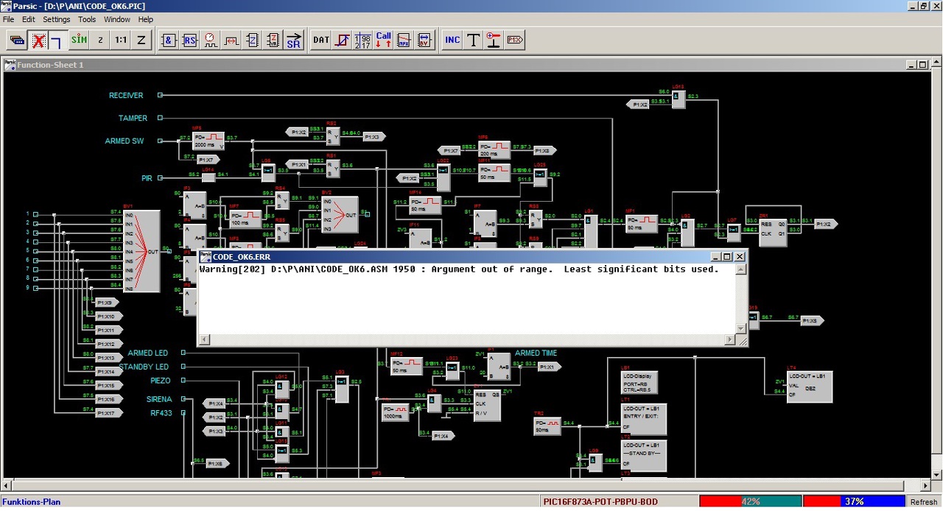Select the LCD-Display LB1 block
The height and width of the screenshot is (511, 943).
pos(640,382)
